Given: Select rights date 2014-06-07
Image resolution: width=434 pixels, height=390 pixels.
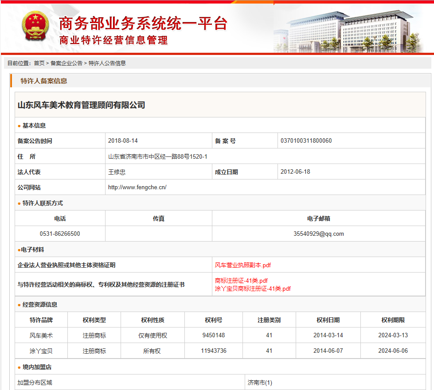Looking at the screenshot, I should click(x=328, y=351).
